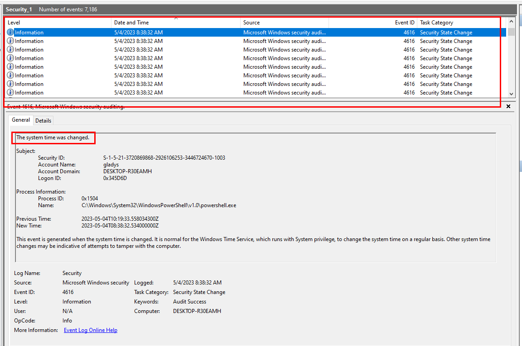Click the Information icon in the fifth event row
522x346 pixels.
(x=10, y=67)
